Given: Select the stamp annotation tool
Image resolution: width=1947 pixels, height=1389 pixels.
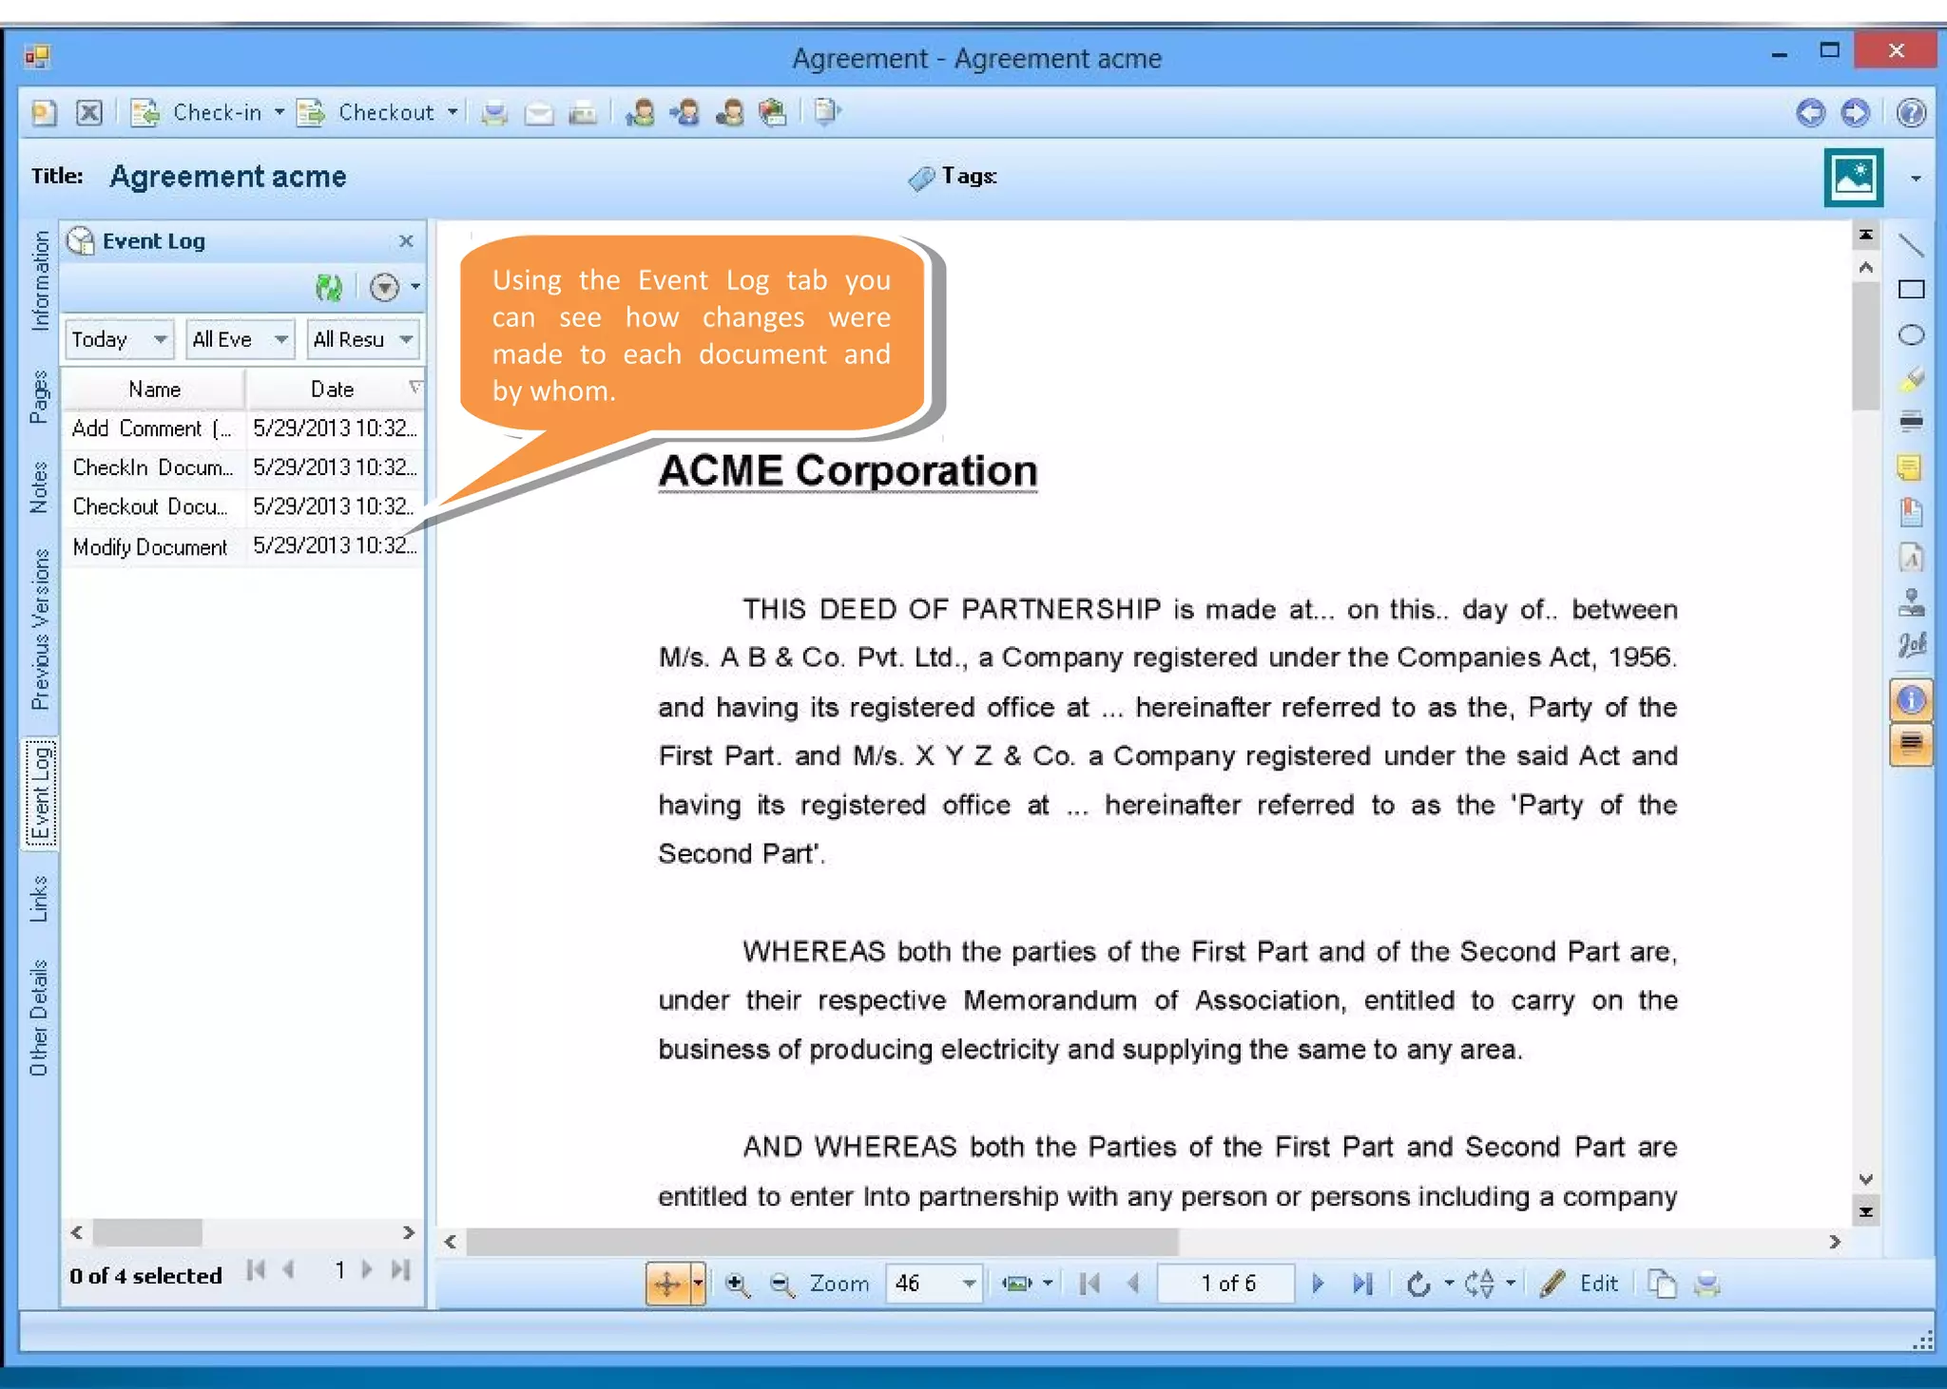Looking at the screenshot, I should click(x=1911, y=601).
